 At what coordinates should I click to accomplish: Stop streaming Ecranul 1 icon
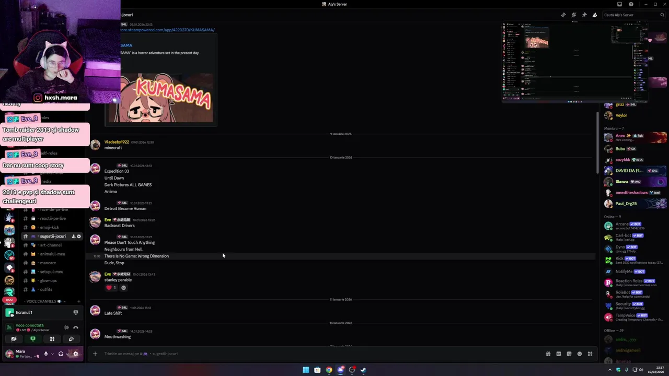click(x=75, y=312)
